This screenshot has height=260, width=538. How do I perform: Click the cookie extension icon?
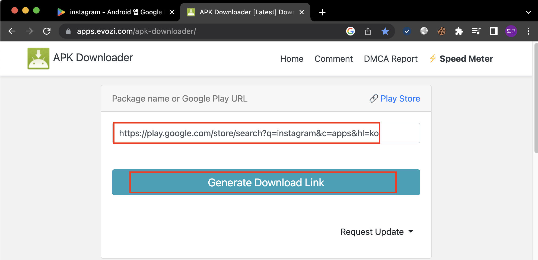(x=441, y=31)
